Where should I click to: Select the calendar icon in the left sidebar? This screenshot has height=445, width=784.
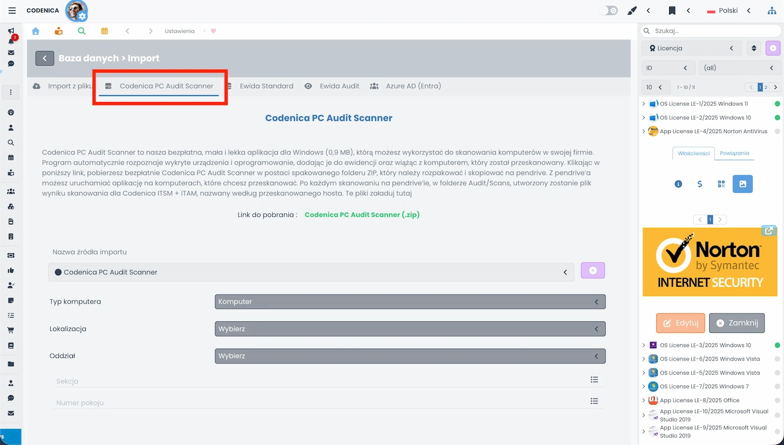[x=10, y=158]
